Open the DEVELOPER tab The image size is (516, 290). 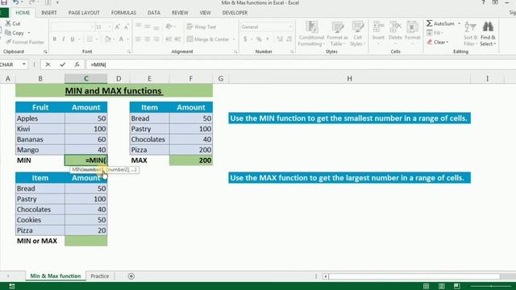pos(235,13)
